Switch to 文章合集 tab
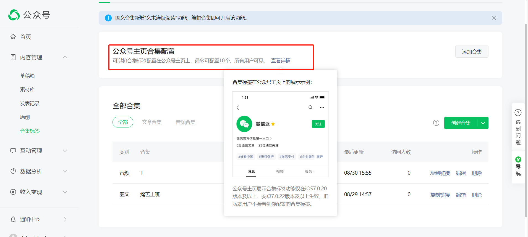This screenshot has width=528, height=237. point(152,122)
